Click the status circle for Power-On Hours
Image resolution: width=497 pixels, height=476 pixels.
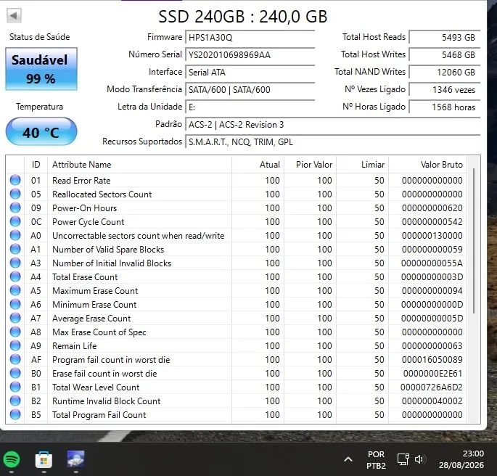point(15,208)
